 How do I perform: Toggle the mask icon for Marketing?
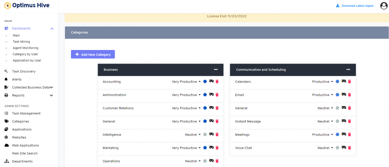(211, 147)
